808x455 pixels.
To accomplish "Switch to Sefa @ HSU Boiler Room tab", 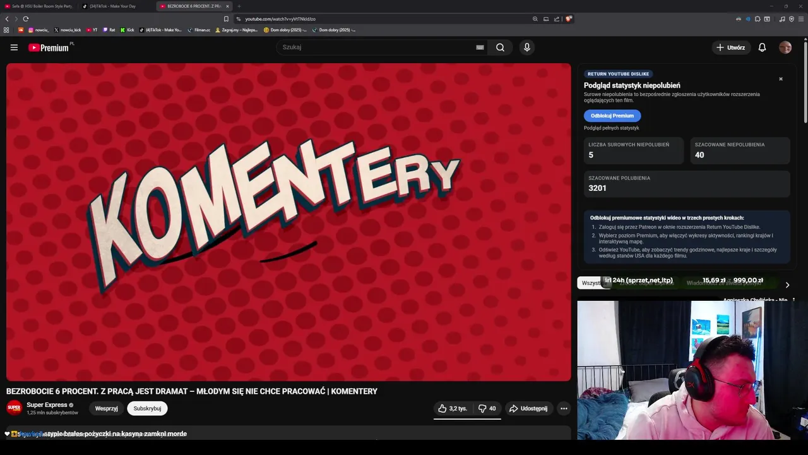I will coord(39,6).
